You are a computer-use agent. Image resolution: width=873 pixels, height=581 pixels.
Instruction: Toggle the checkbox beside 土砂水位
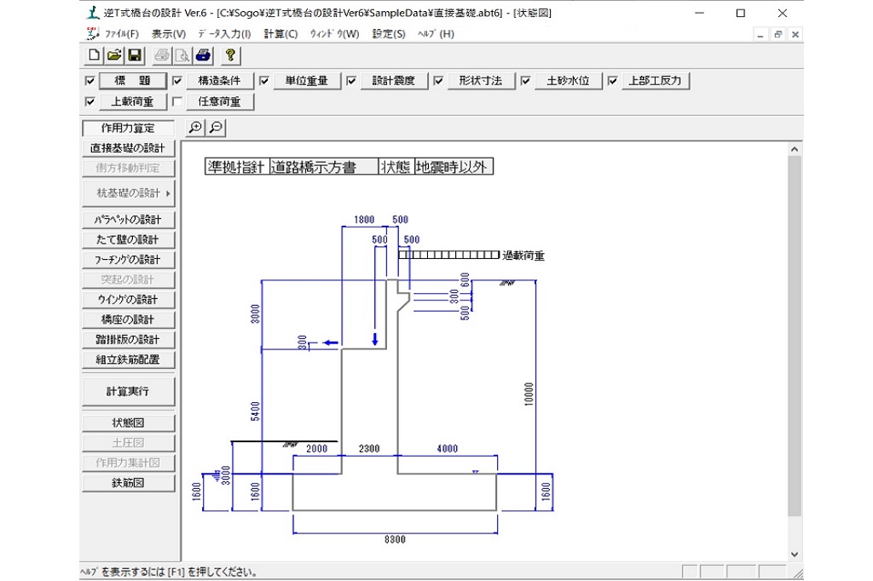point(525,81)
